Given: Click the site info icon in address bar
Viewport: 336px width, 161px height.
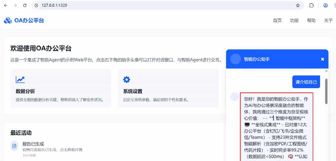Looking at the screenshot, I should pyautogui.click(x=36, y=5).
